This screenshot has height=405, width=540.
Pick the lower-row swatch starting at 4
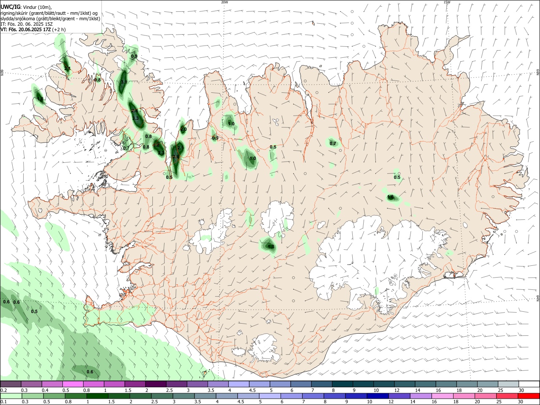[227, 396]
